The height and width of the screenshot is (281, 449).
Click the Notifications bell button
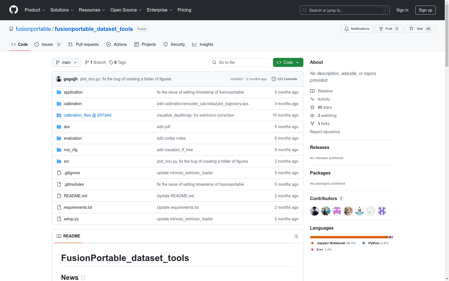[357, 29]
